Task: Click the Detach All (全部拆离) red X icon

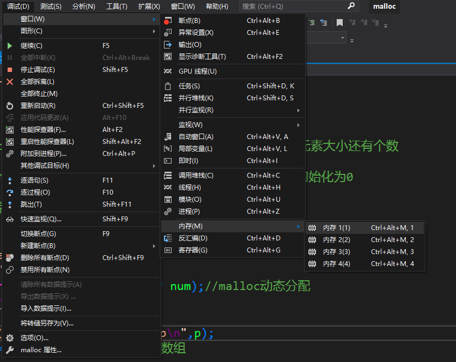Action: click(10, 82)
